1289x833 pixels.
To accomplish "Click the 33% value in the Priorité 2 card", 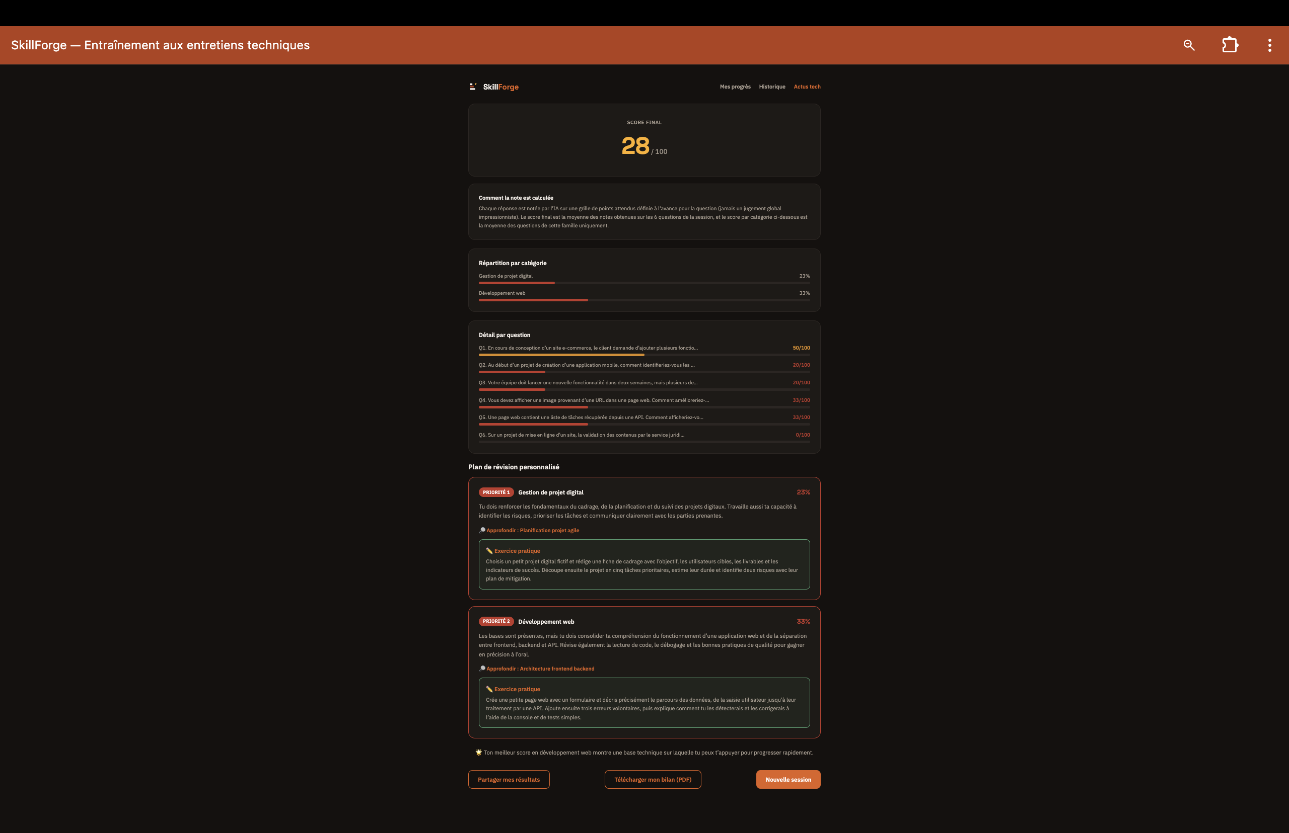I will coord(804,622).
